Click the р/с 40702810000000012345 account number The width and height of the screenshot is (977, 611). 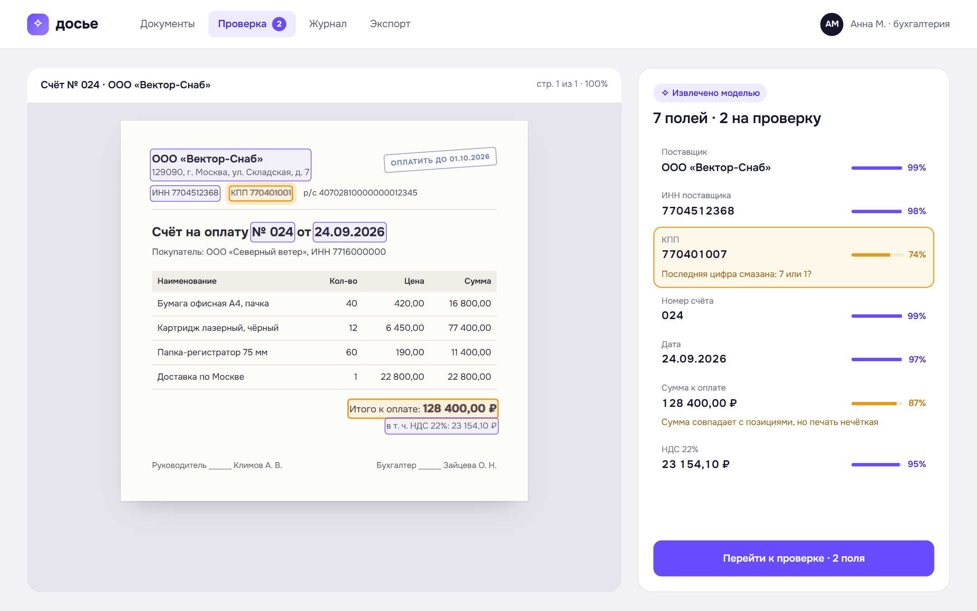tap(360, 193)
